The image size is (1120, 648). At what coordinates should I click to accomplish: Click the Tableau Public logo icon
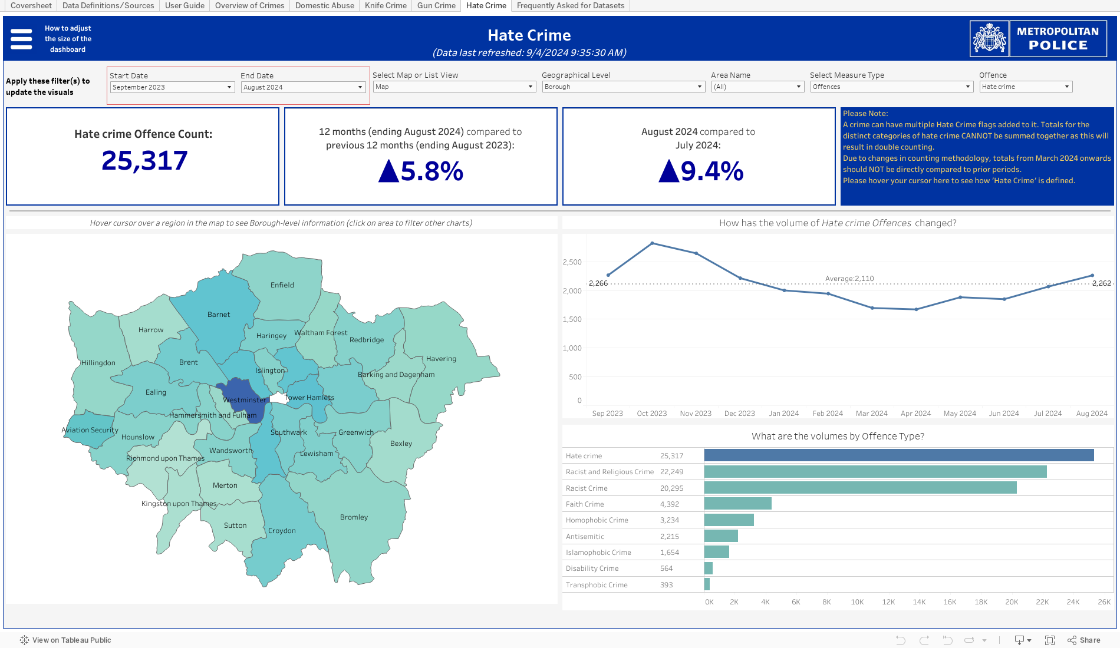24,640
